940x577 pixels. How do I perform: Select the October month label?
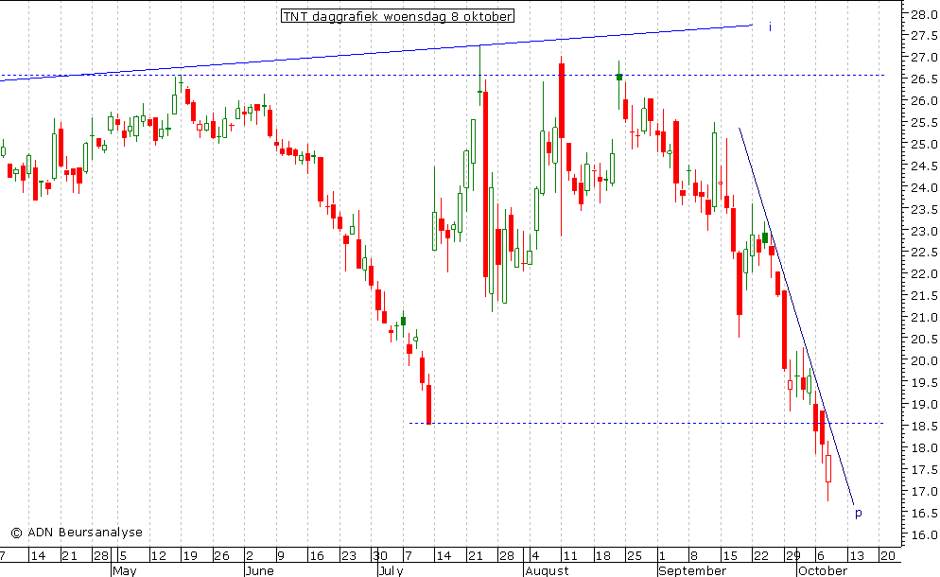pos(823,570)
